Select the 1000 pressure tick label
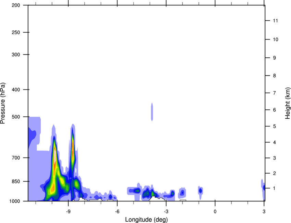This screenshot has width=291, height=223. pyautogui.click(x=15, y=201)
